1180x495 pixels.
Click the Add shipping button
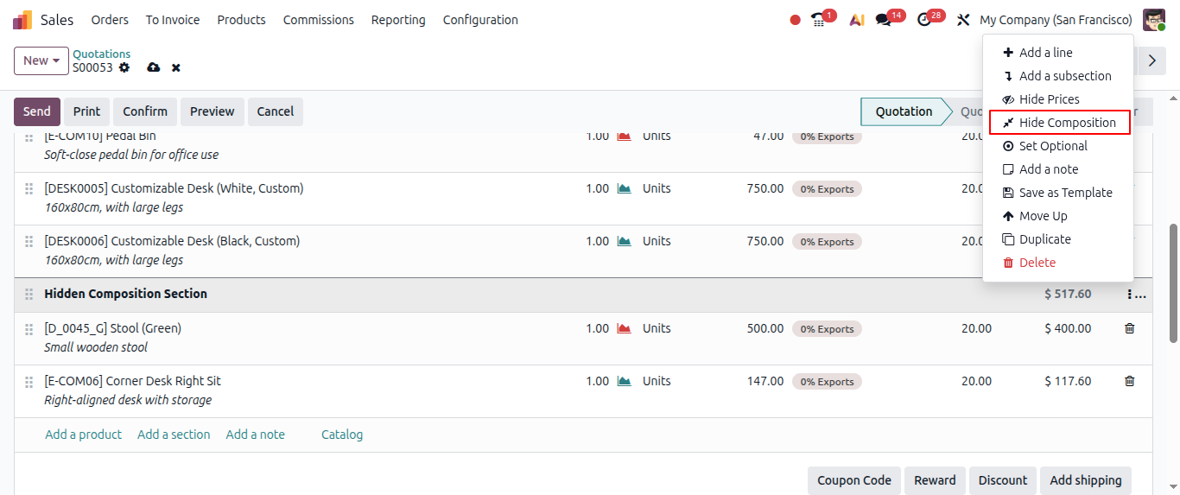[1086, 480]
